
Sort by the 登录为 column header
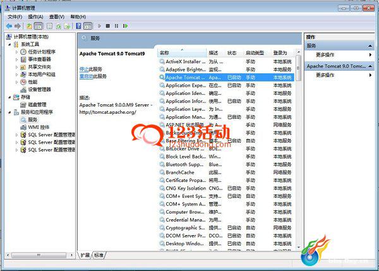(283, 52)
